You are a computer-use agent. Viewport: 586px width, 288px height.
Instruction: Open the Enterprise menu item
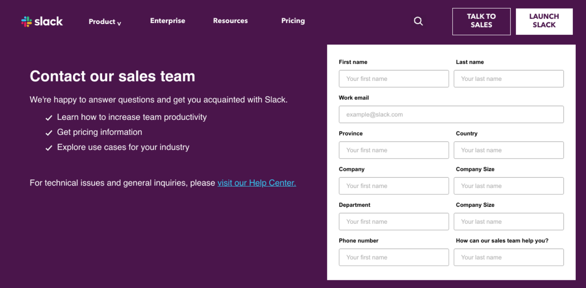167,21
